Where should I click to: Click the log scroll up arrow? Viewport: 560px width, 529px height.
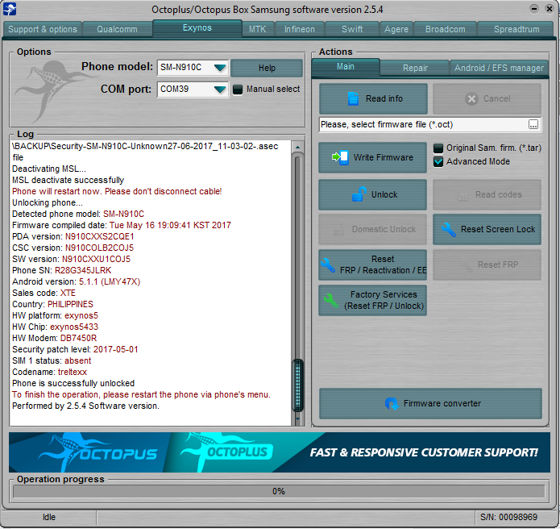(x=297, y=147)
